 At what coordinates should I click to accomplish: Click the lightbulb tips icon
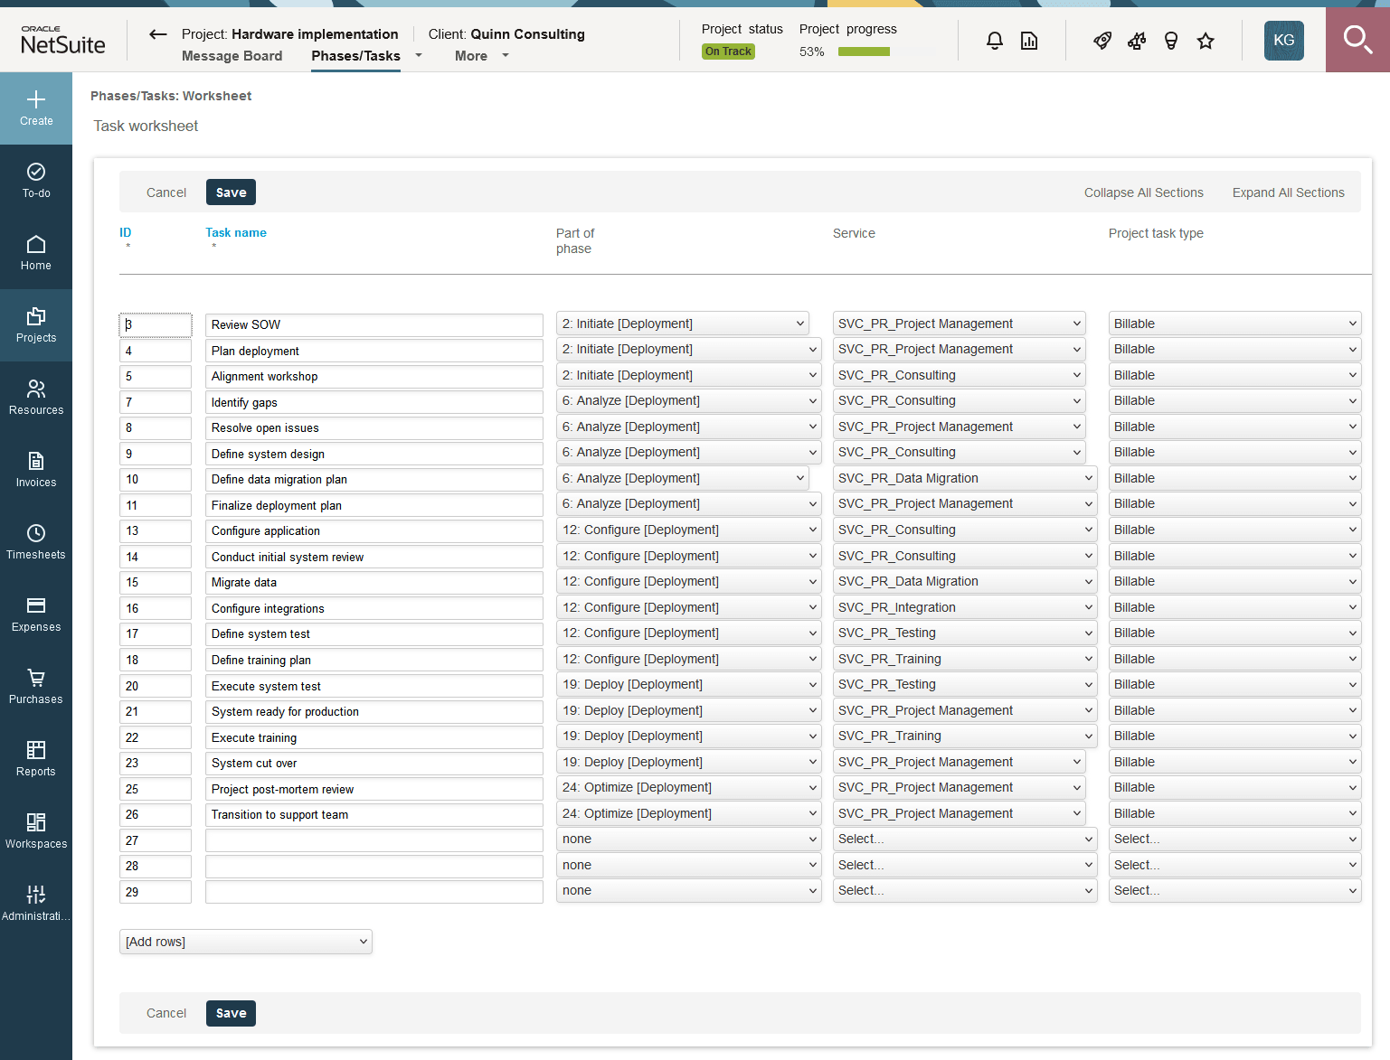click(1171, 41)
